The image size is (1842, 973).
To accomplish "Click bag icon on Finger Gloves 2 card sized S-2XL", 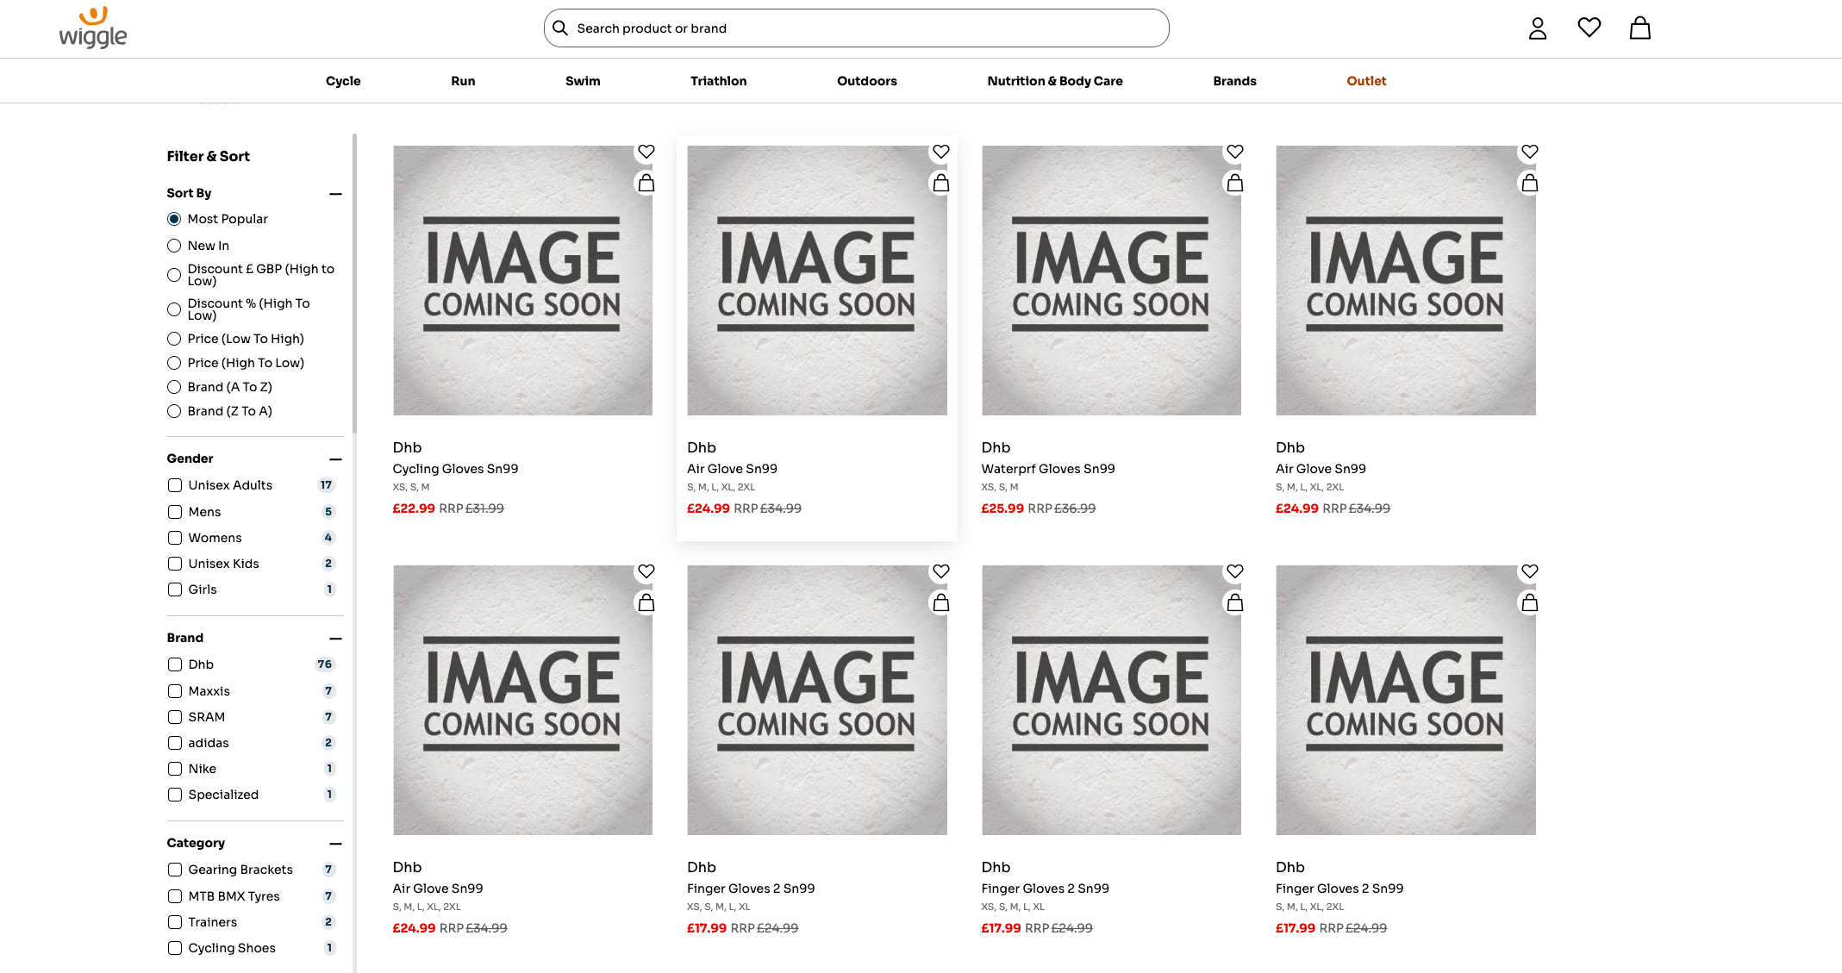I will 1530,602.
